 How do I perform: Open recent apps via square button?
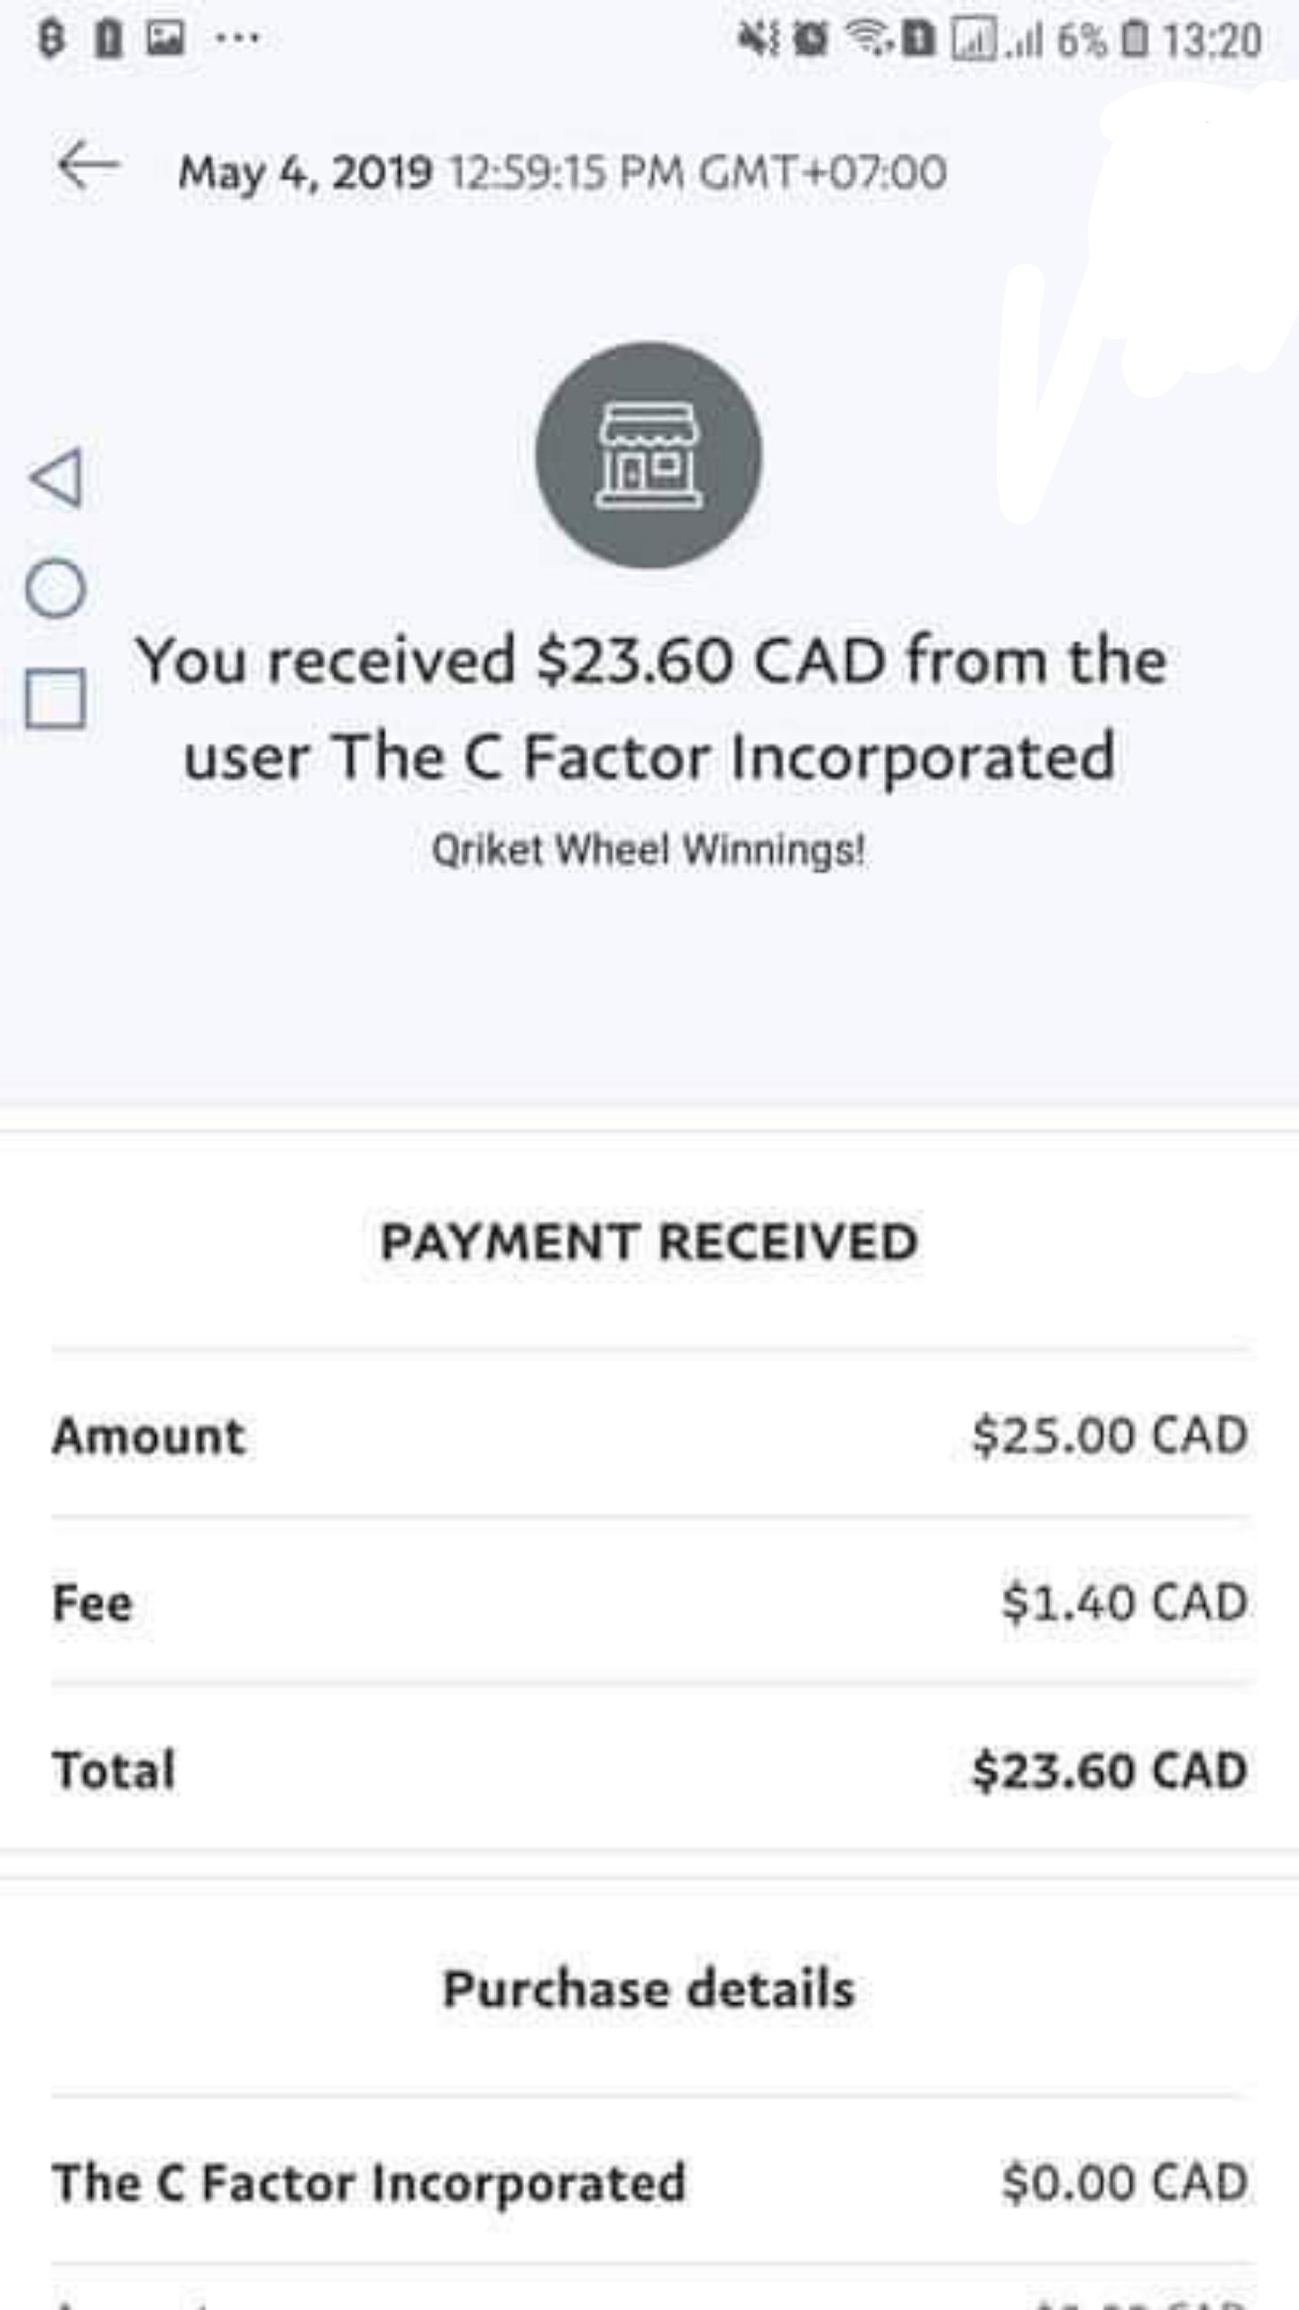point(56,698)
